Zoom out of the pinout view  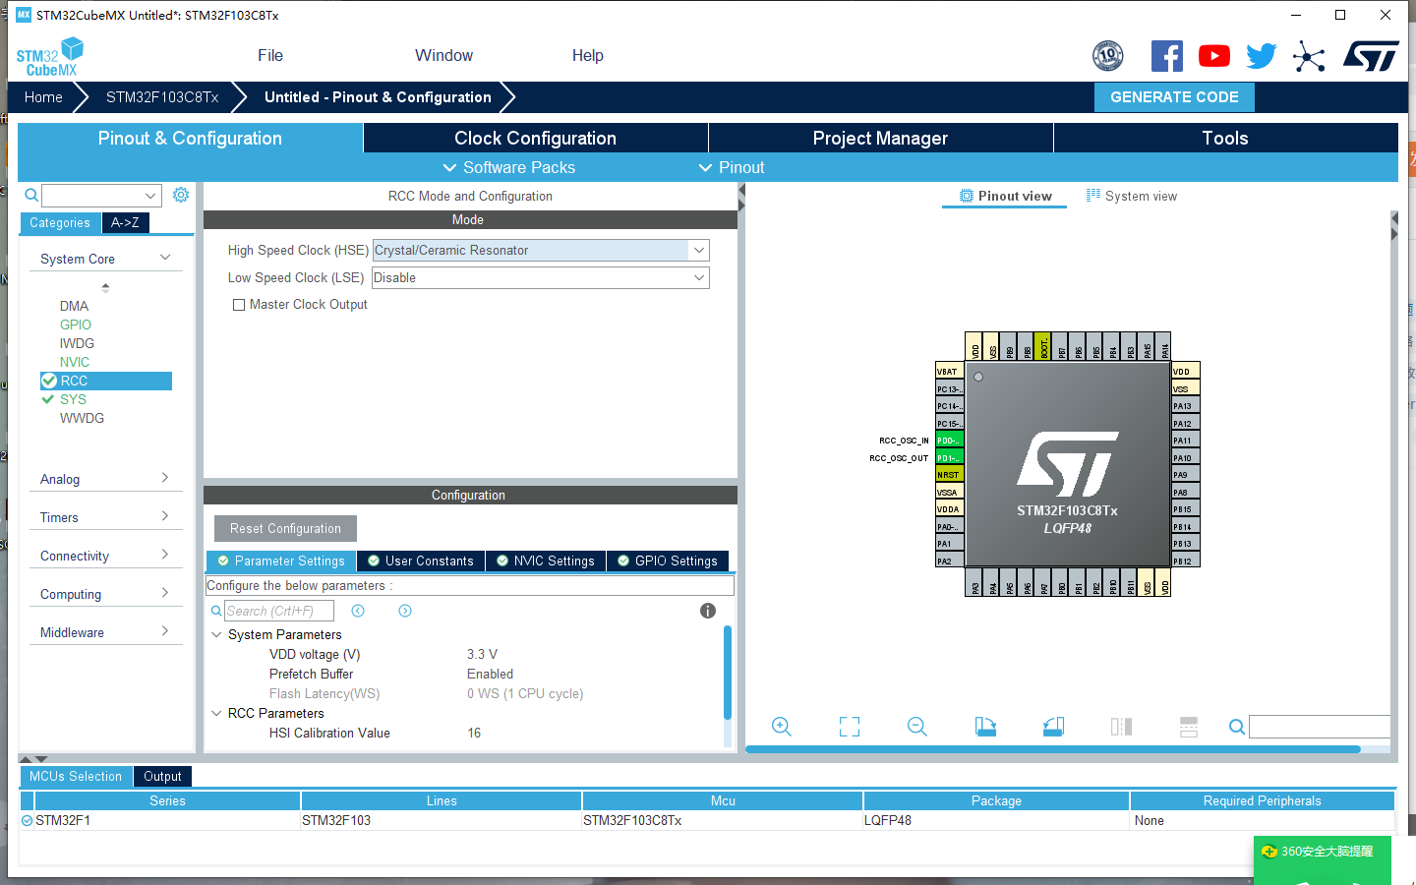[917, 727]
